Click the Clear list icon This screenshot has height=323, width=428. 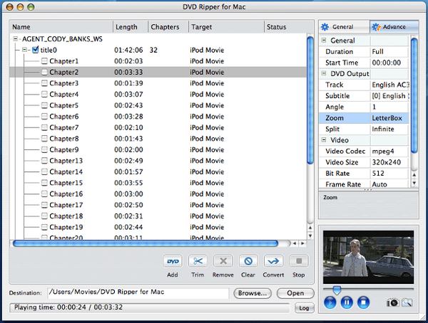point(248,261)
